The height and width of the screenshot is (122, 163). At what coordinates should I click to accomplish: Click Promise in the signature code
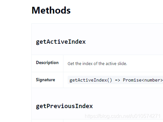tap(132, 80)
